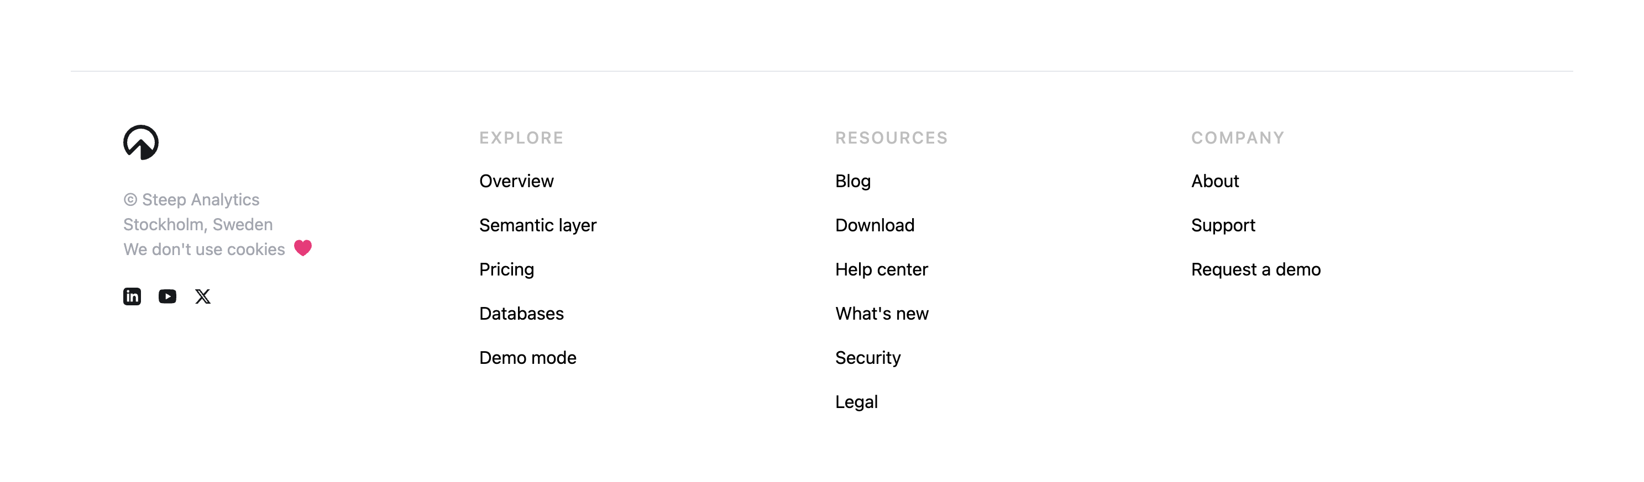Read the Blog
The width and height of the screenshot is (1644, 482).
click(x=852, y=181)
